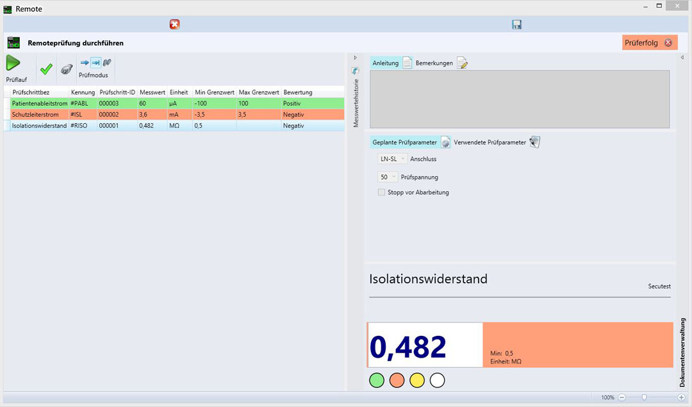692x407 pixels.
Task: Click the Messwertehistorie panel icon
Action: [355, 71]
